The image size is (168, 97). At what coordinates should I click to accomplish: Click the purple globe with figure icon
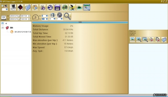point(43,7)
